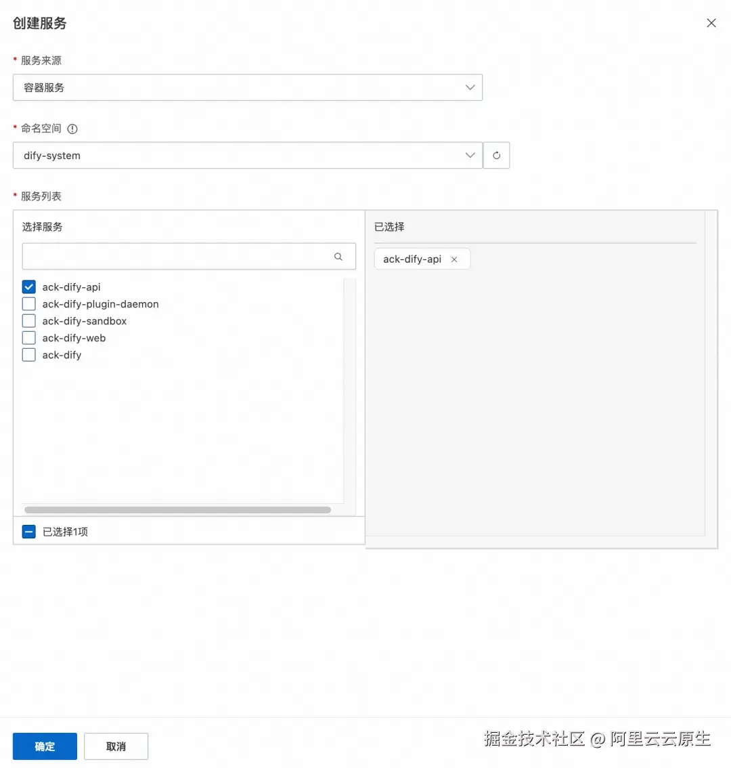
Task: Remove the ack-dify-api selected tag
Action: tap(454, 259)
